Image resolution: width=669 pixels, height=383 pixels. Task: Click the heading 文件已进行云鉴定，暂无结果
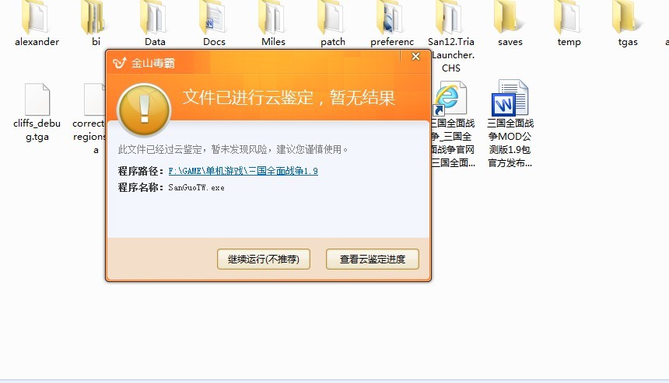coord(289,98)
